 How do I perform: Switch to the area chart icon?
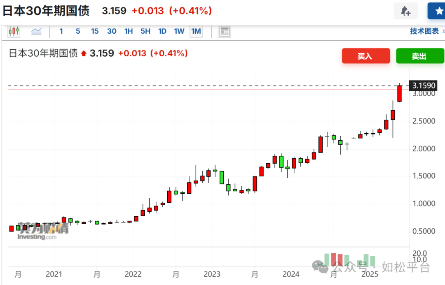(x=36, y=31)
